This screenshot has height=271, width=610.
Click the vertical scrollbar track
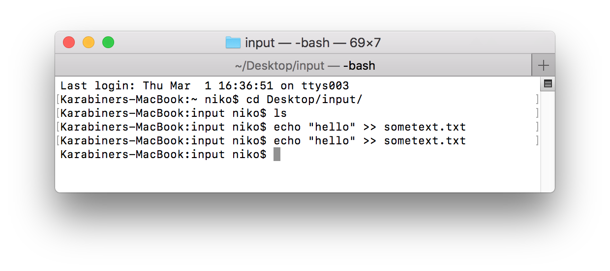548,142
